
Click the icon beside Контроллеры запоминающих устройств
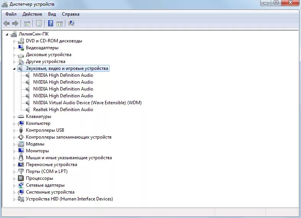click(21, 137)
